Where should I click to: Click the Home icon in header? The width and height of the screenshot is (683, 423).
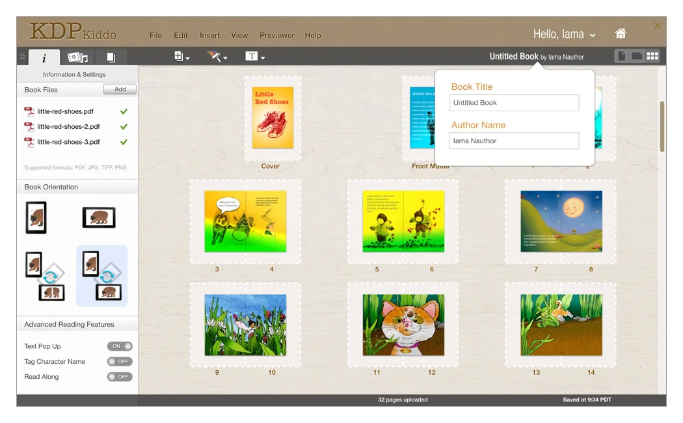coord(621,34)
